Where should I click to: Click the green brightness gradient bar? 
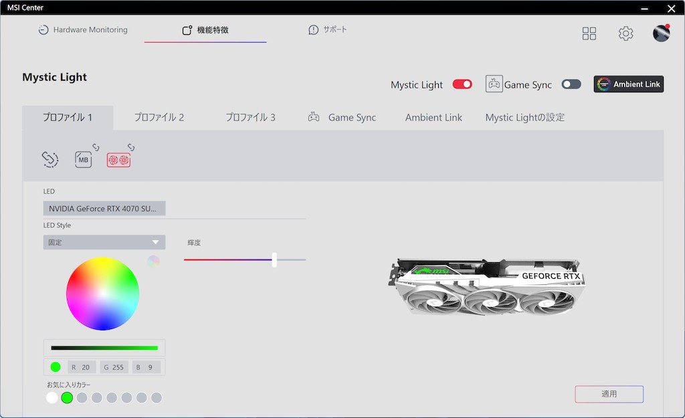click(x=104, y=348)
